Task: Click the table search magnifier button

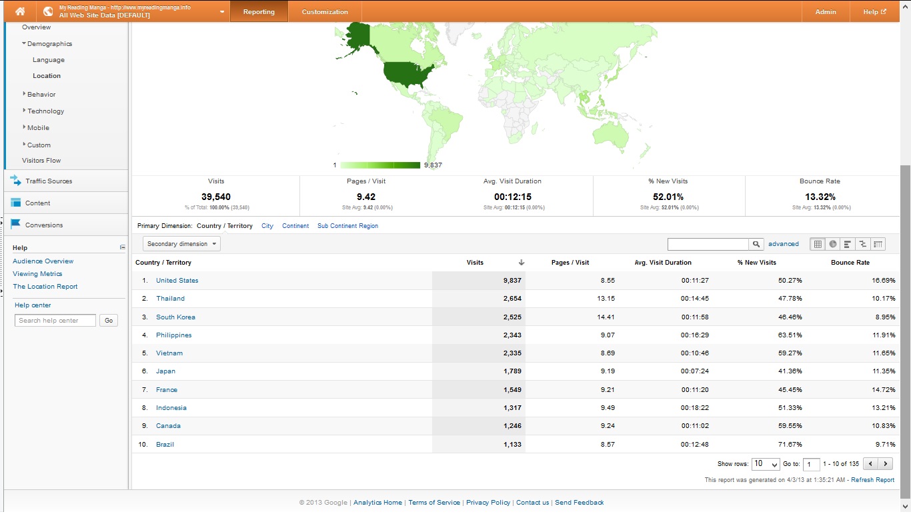Action: 756,244
